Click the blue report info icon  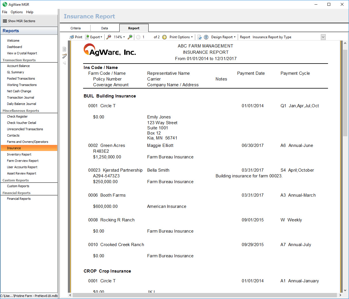206,37
